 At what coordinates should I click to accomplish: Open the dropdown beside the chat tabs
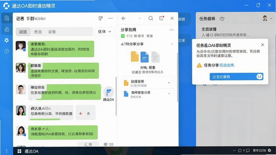[x=105, y=32]
